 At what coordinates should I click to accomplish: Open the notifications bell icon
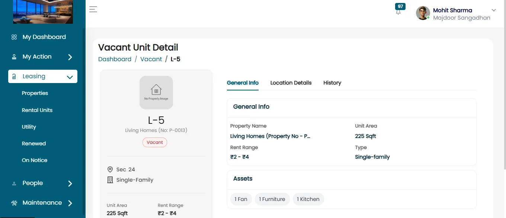tap(398, 12)
